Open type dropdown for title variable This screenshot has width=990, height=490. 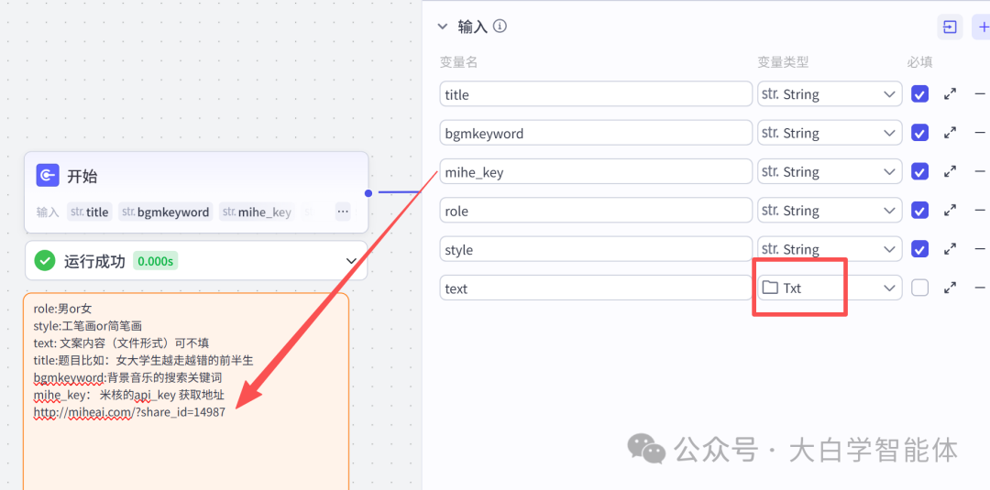pyautogui.click(x=830, y=94)
